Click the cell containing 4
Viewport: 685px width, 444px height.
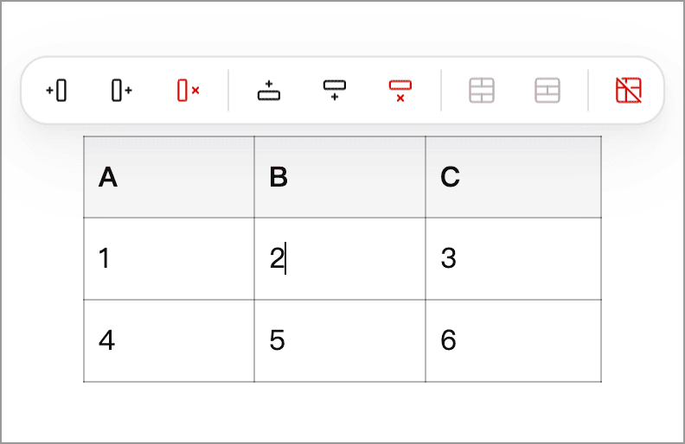[x=169, y=340]
